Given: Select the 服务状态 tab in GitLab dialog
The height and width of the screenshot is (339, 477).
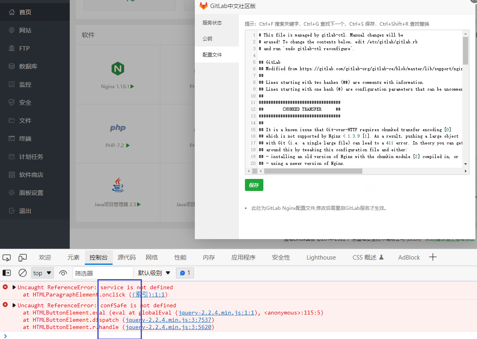Looking at the screenshot, I should point(217,23).
